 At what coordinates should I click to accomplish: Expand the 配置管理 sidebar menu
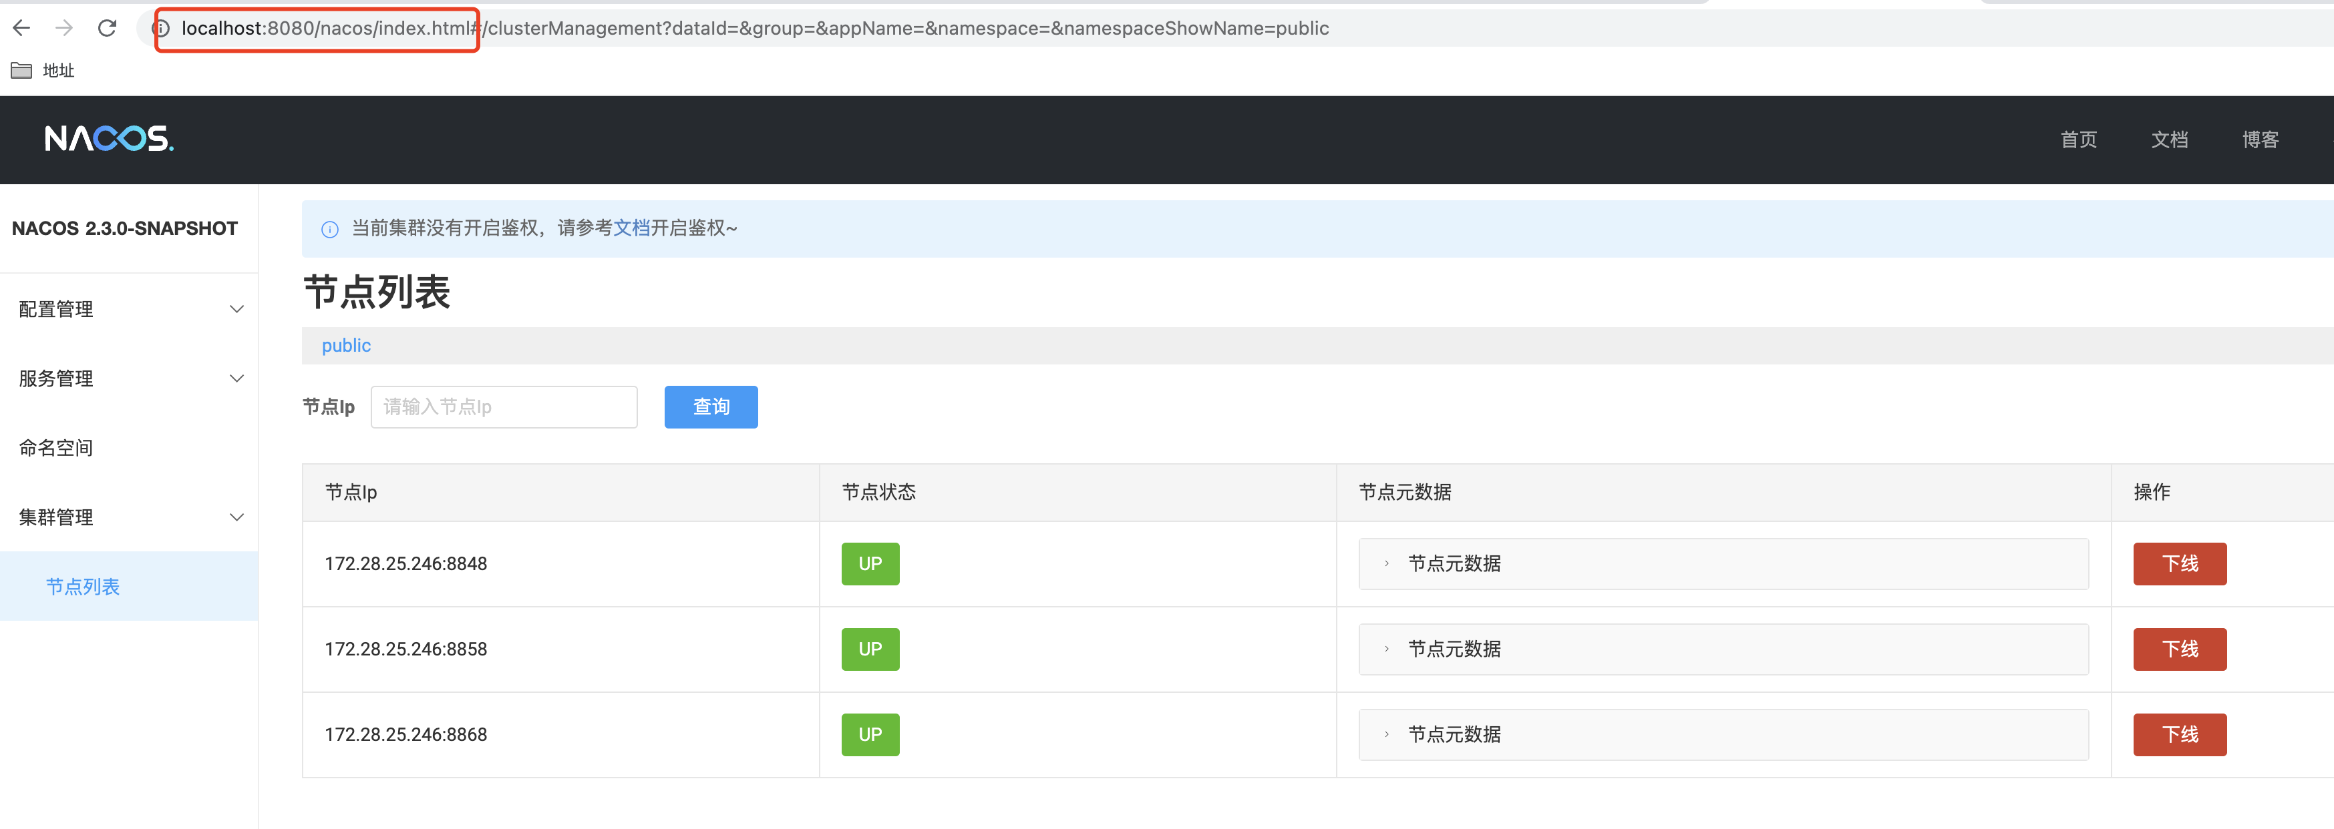130,308
